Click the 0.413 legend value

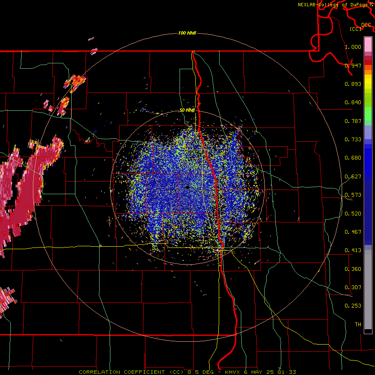[x=353, y=250]
